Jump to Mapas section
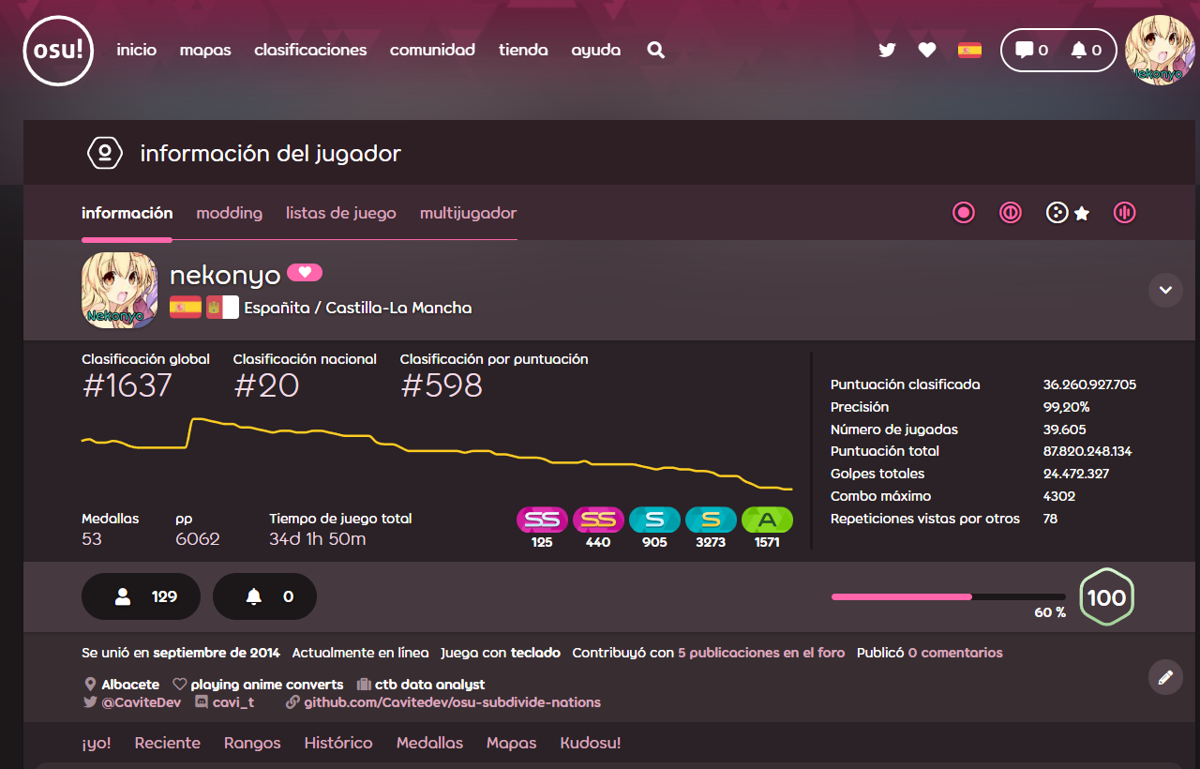Screen dimensions: 1200x769 (512, 743)
